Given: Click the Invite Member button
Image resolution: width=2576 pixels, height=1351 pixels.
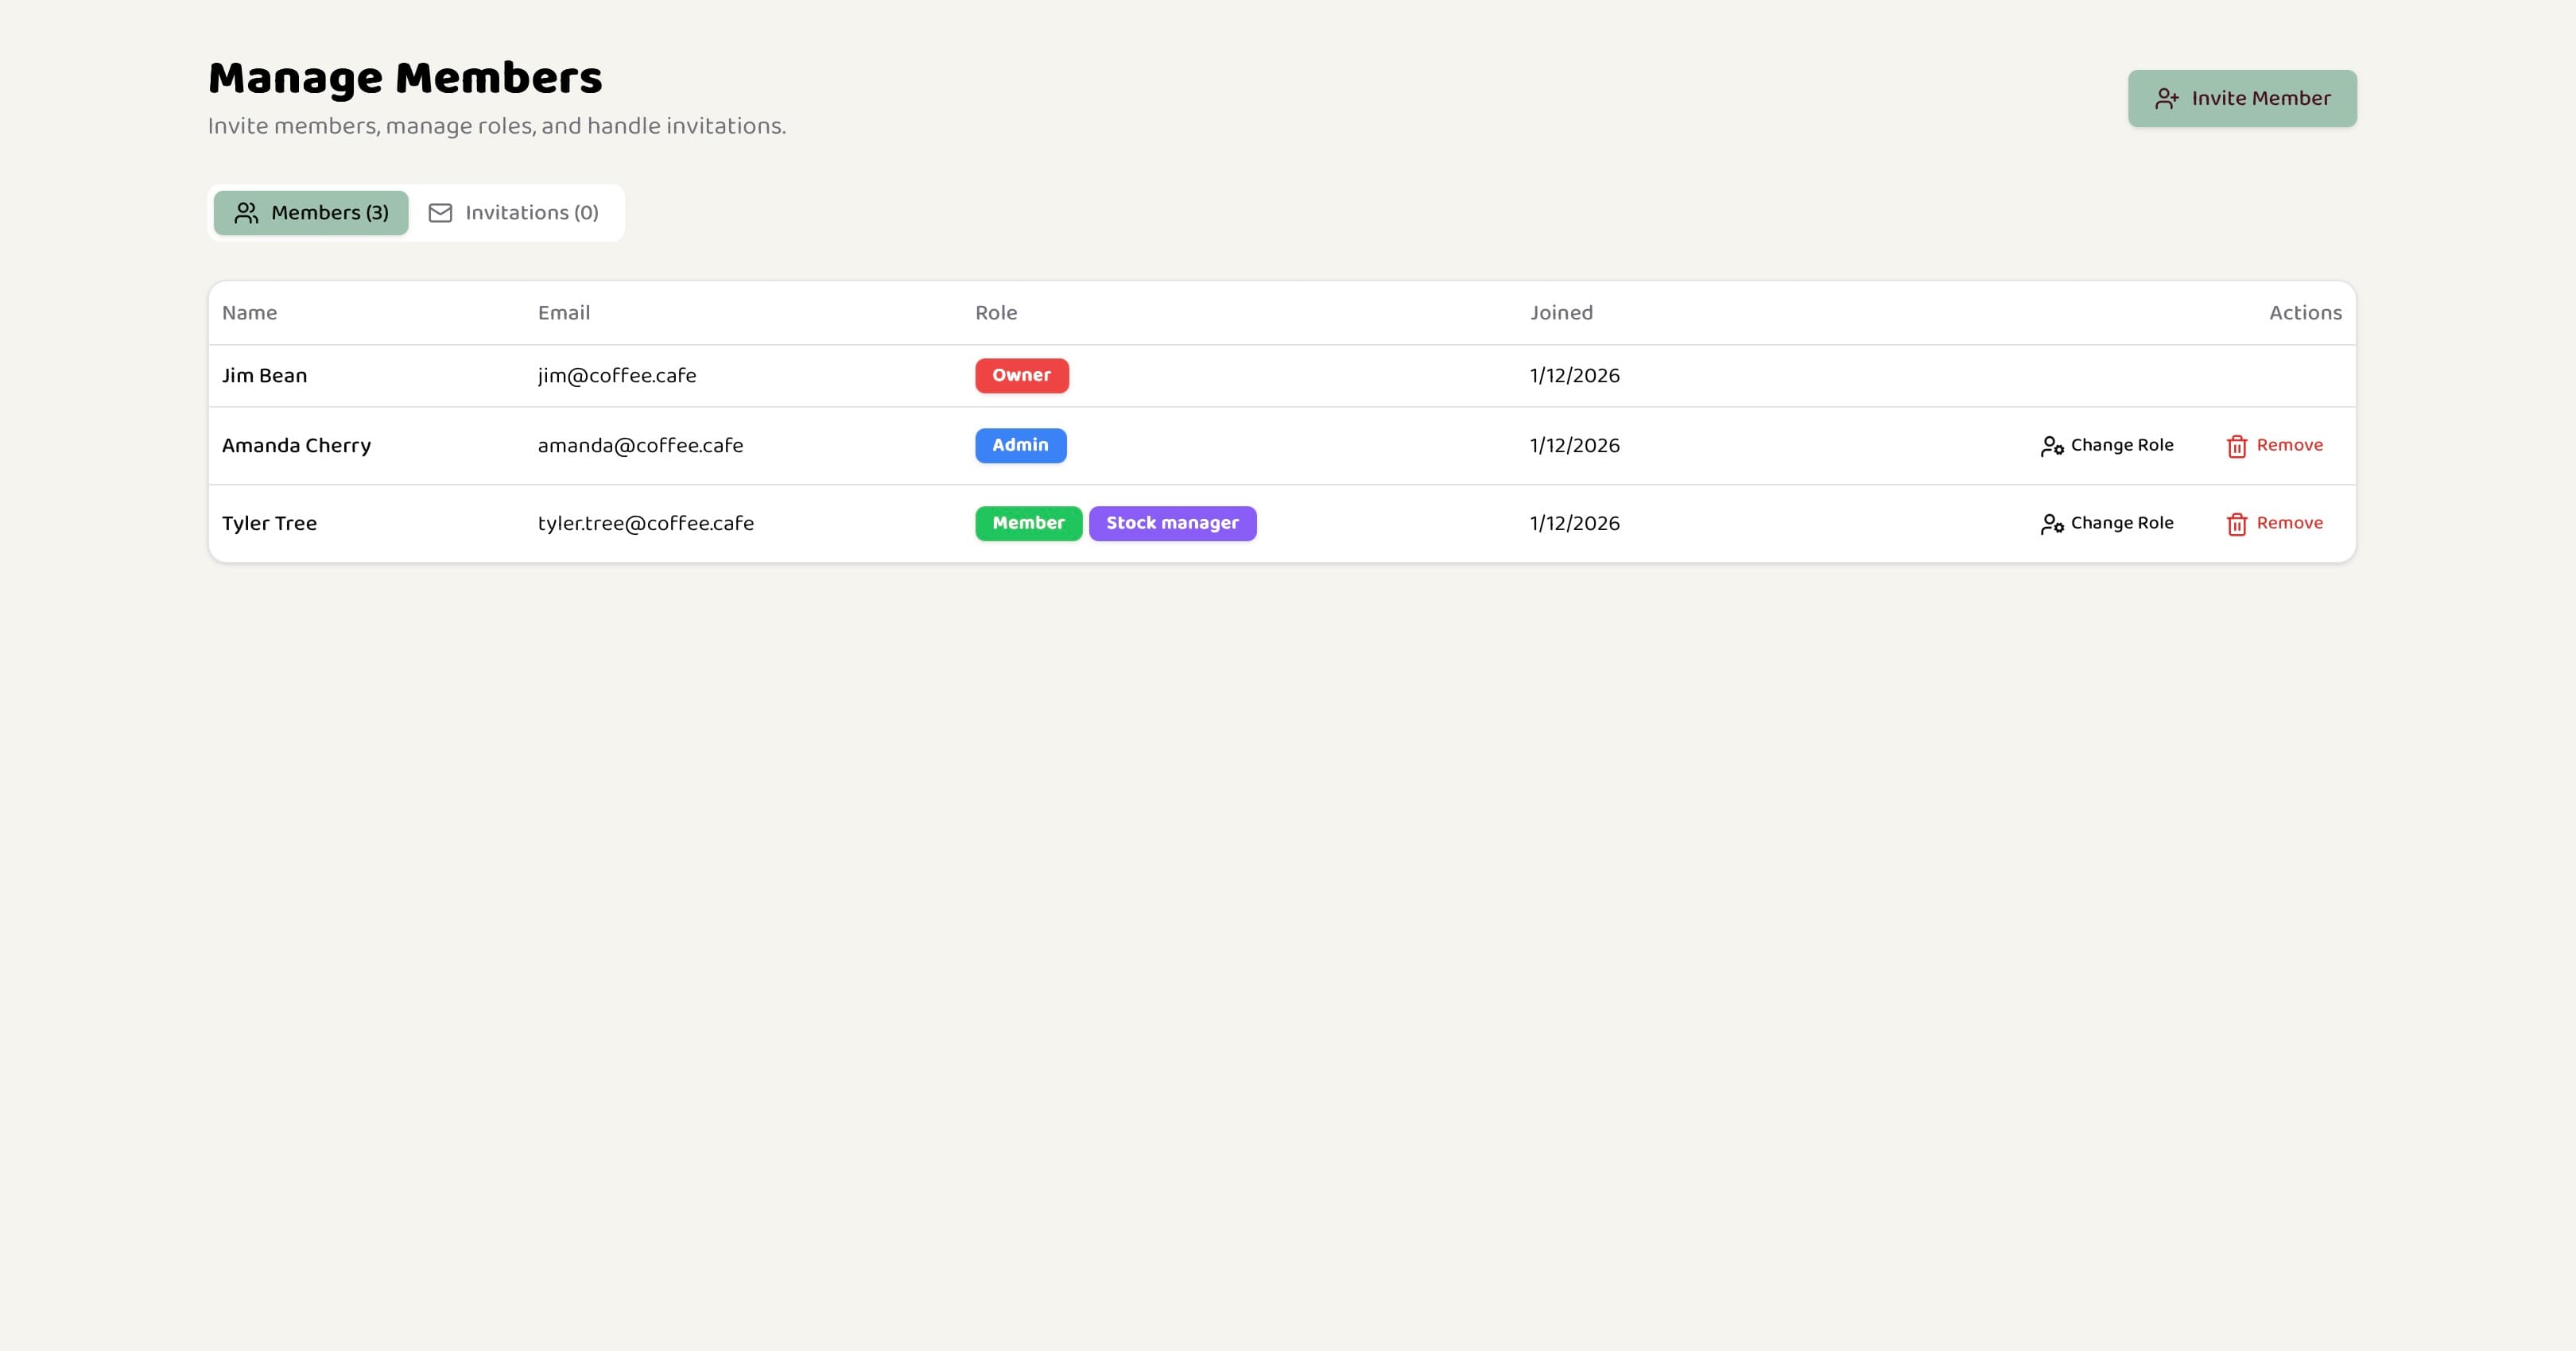Looking at the screenshot, I should (x=2242, y=98).
